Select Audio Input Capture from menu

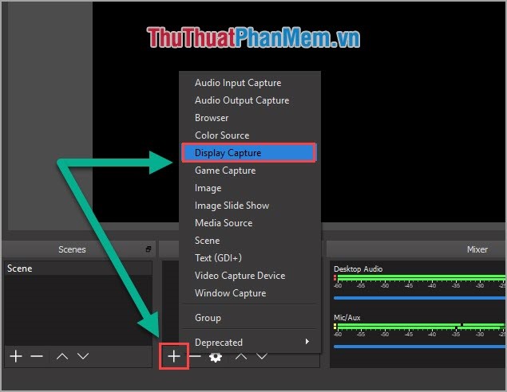[x=250, y=83]
